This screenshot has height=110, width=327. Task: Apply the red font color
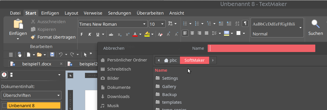tap(135, 34)
